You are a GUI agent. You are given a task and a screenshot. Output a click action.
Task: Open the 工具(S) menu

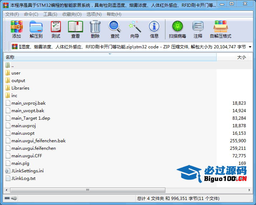pos(50,14)
